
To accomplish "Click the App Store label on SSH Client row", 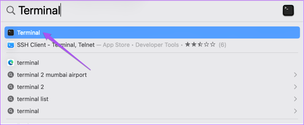I will (x=116, y=45).
